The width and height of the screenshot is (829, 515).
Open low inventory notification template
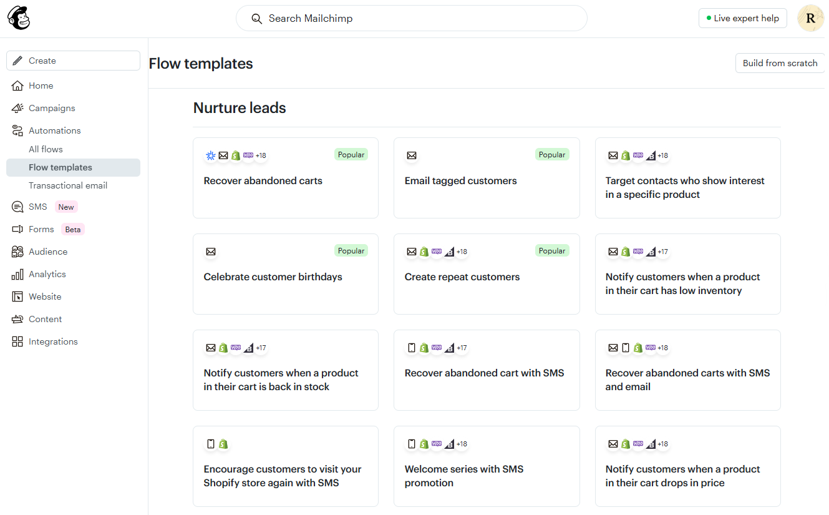(687, 274)
